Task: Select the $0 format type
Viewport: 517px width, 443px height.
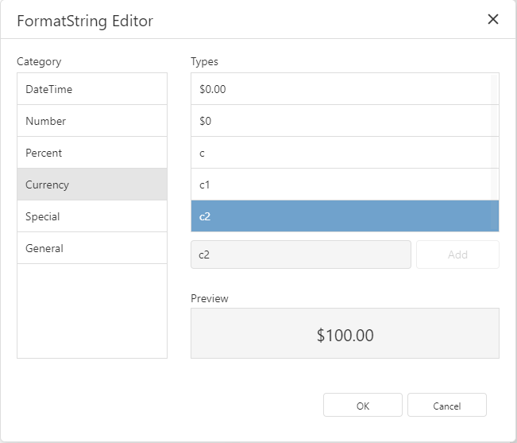Action: point(341,121)
